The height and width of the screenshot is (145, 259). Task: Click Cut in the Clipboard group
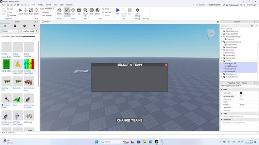click(10, 12)
